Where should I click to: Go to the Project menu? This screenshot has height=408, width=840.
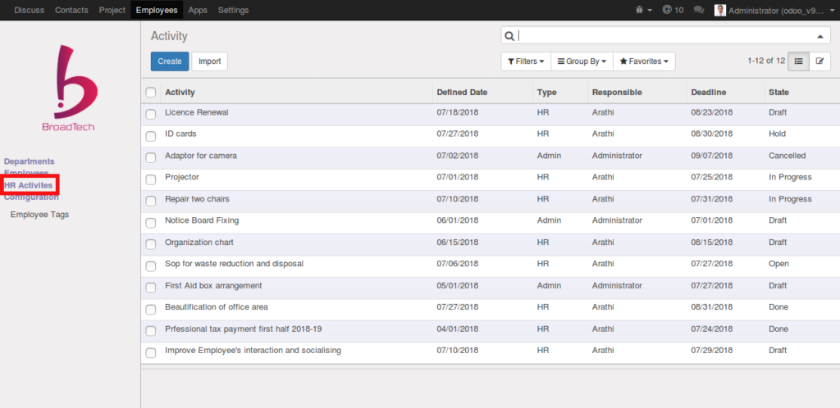pyautogui.click(x=112, y=10)
